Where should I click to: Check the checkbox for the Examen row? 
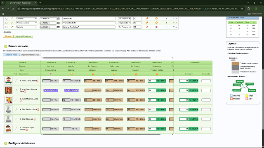pos(7,18)
